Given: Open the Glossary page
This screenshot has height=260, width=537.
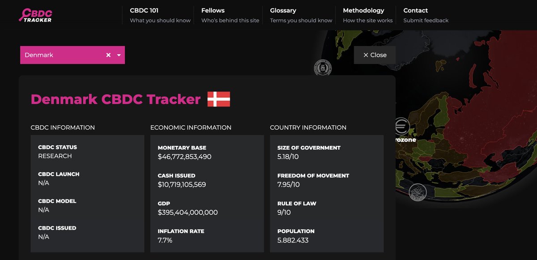Looking at the screenshot, I should click(301, 15).
